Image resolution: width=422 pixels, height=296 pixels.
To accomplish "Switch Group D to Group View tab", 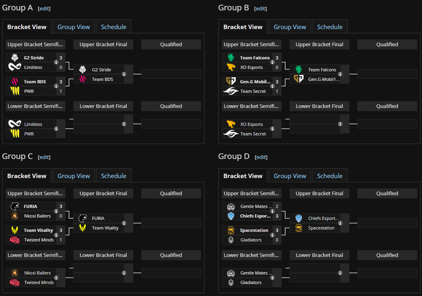I will pyautogui.click(x=290, y=176).
